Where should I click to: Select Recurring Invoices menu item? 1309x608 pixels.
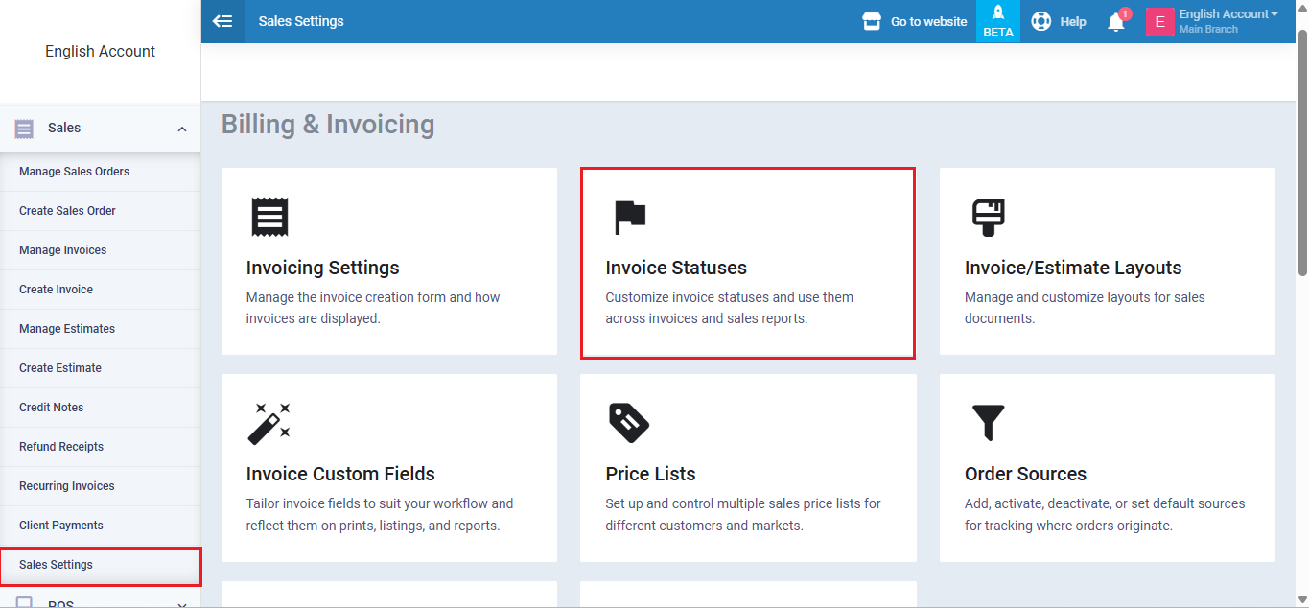[x=67, y=486]
